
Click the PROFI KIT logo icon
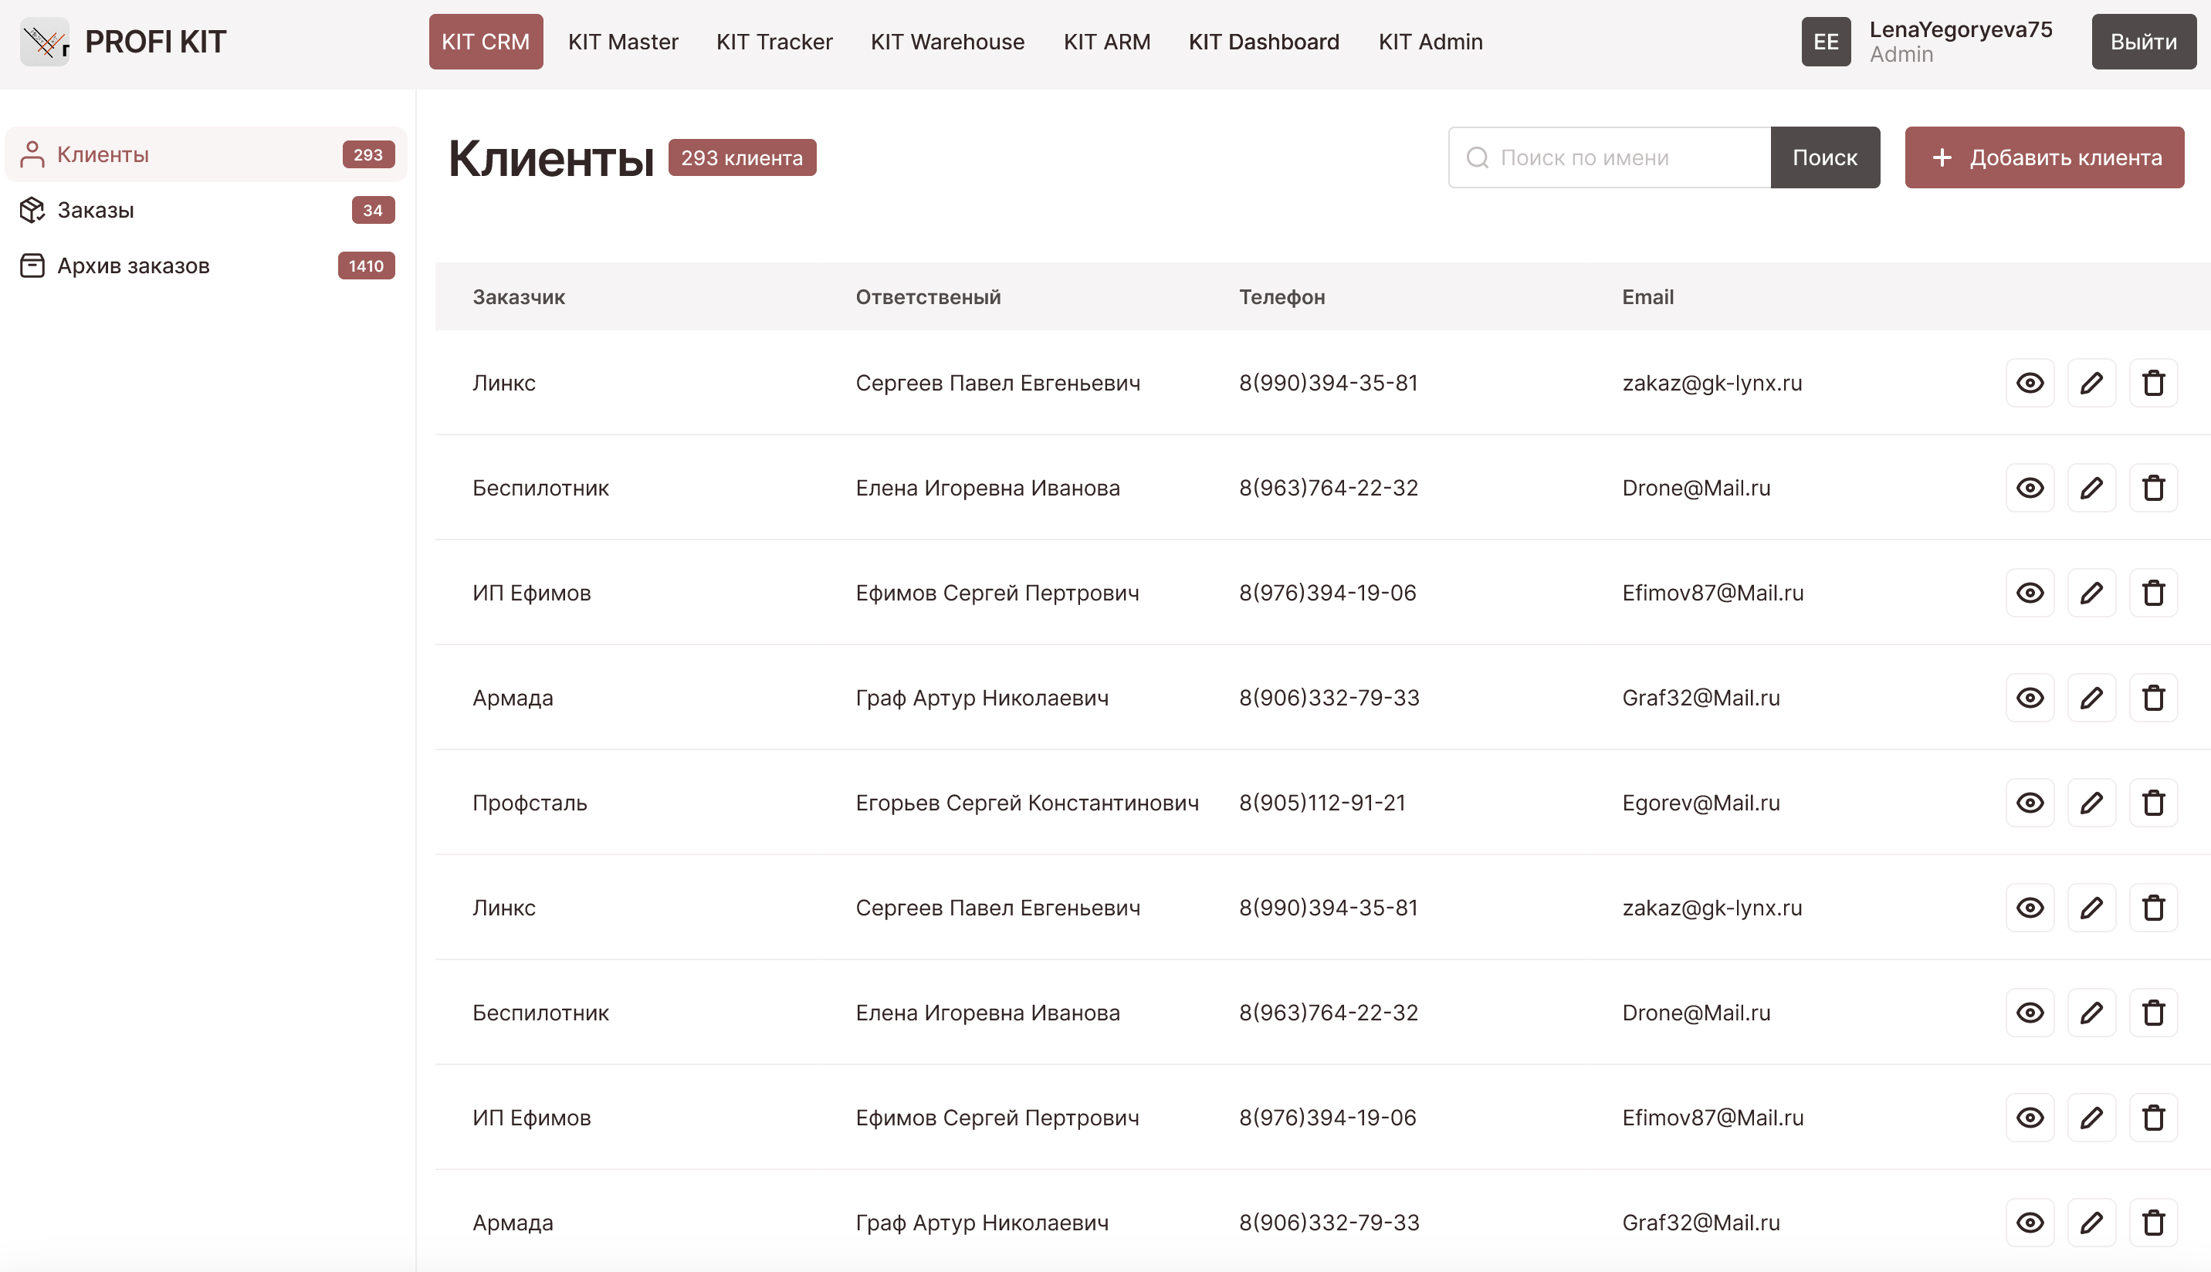click(45, 41)
